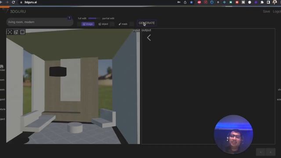This screenshot has height=158, width=281.
Task: Click the circular webcam video bubble
Action: click(234, 134)
